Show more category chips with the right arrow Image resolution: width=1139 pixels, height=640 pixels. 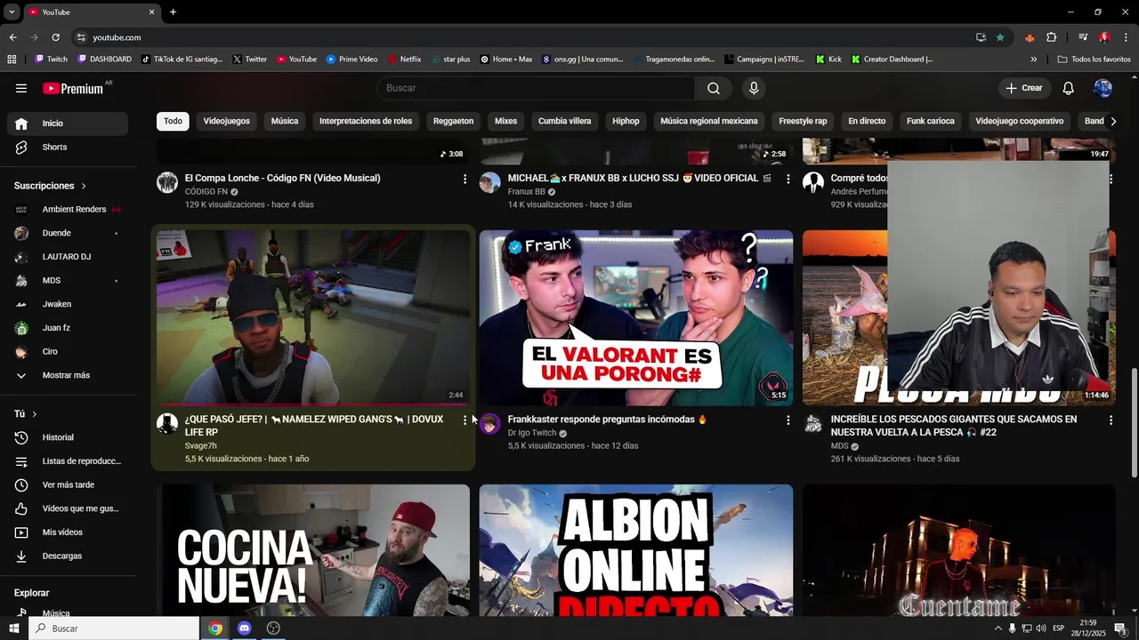coord(1112,121)
